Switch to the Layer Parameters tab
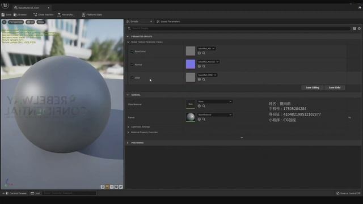This screenshot has height=204, width=363. [168, 22]
